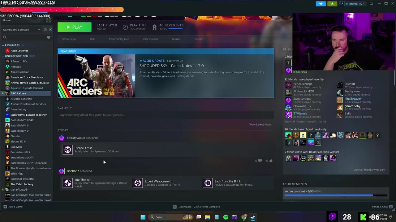Viewport: 396px width, 222px height.
Task: Click the Expert Weaponsmith achievement icon
Action: (x=138, y=183)
